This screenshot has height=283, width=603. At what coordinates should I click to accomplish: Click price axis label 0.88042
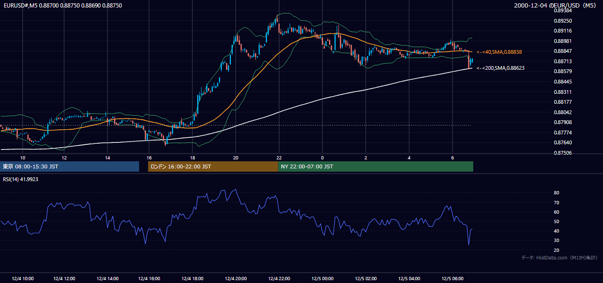(562, 112)
